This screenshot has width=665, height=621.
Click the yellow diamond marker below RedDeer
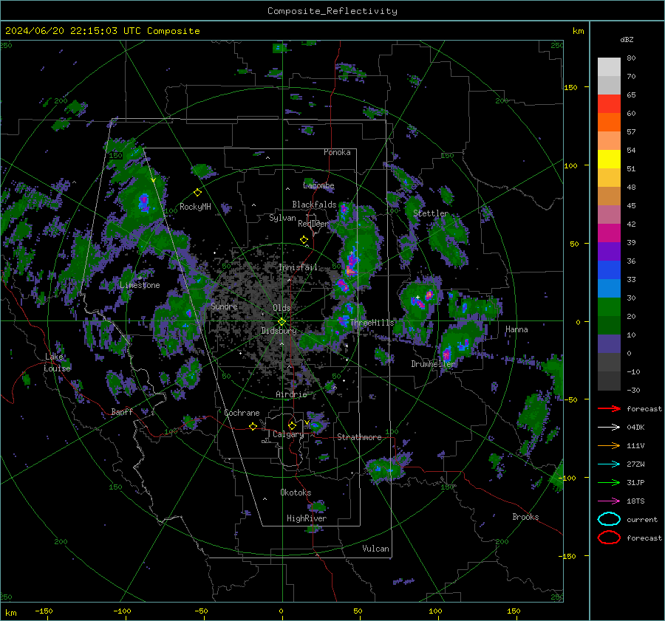304,240
